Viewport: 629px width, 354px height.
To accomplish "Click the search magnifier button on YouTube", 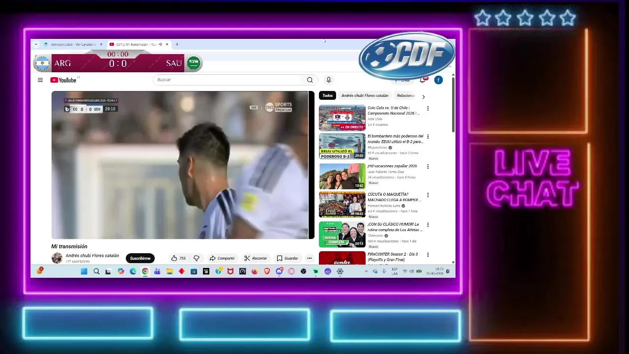I will click(x=310, y=80).
